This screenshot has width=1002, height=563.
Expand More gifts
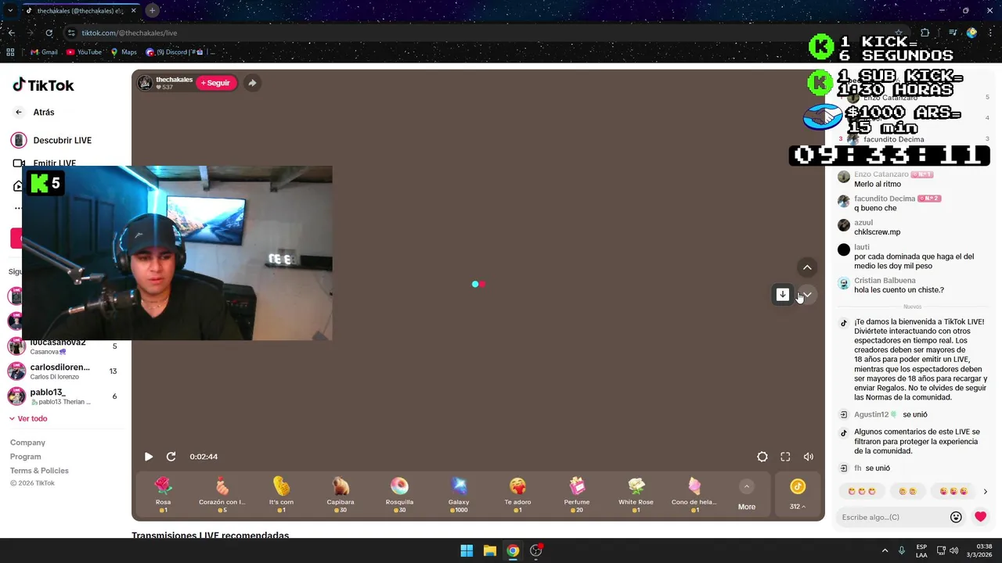click(747, 495)
